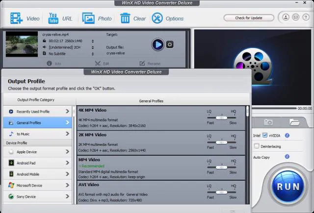Click the Clear trash can icon
The width and height of the screenshot is (314, 213).
point(125,18)
